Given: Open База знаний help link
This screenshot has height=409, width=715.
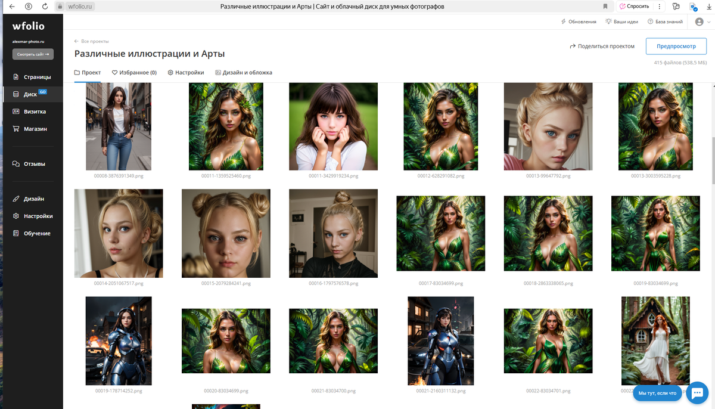Looking at the screenshot, I should 665,21.
